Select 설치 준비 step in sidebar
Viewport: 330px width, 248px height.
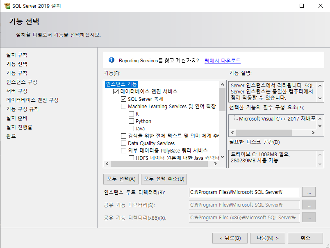(17, 118)
